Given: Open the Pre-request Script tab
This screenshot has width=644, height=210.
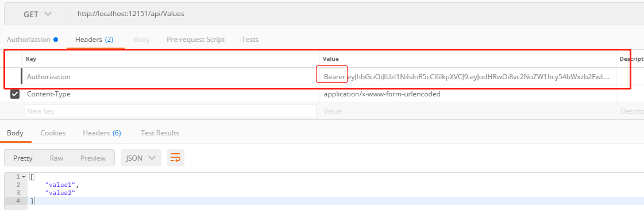Looking at the screenshot, I should (195, 40).
